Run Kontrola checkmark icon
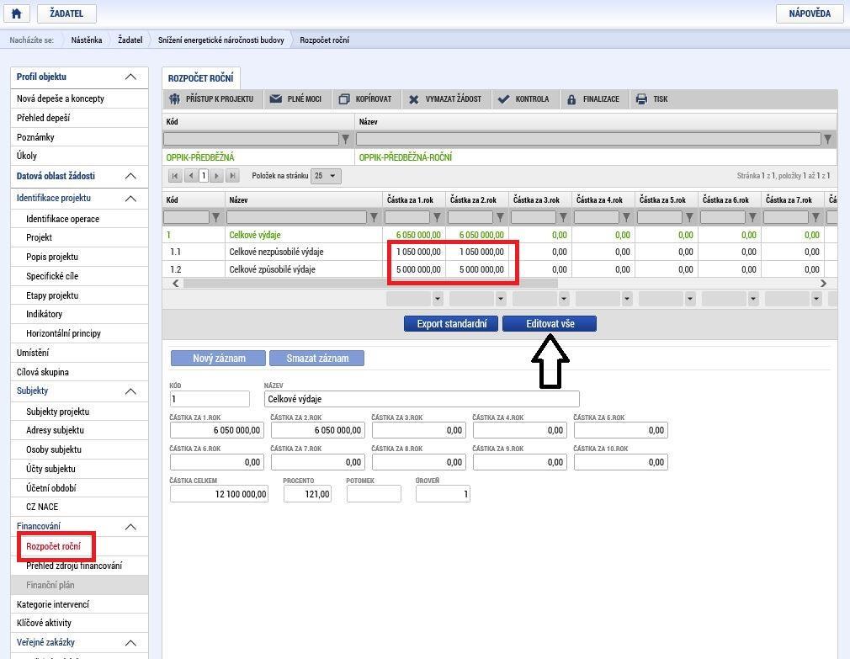This screenshot has width=850, height=659. 503,99
